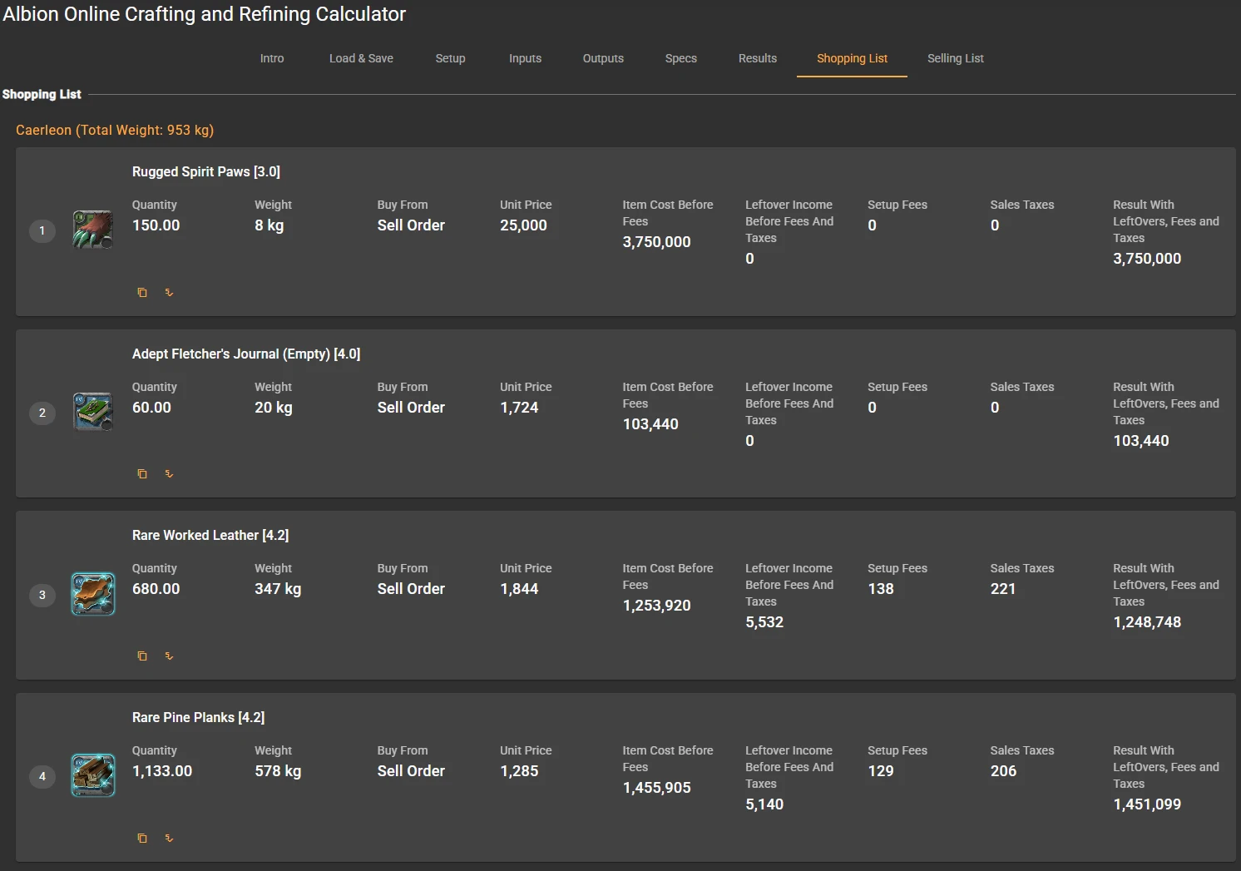Open the Outputs tab
The height and width of the screenshot is (871, 1241).
pyautogui.click(x=603, y=58)
